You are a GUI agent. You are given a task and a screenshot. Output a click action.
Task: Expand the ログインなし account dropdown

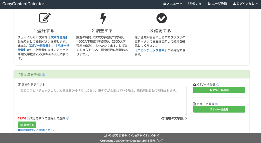[245, 4]
